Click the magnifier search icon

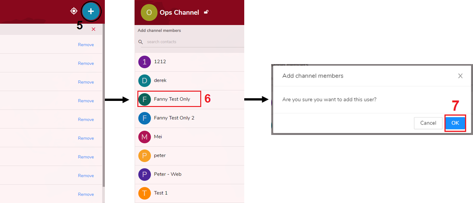click(x=141, y=42)
